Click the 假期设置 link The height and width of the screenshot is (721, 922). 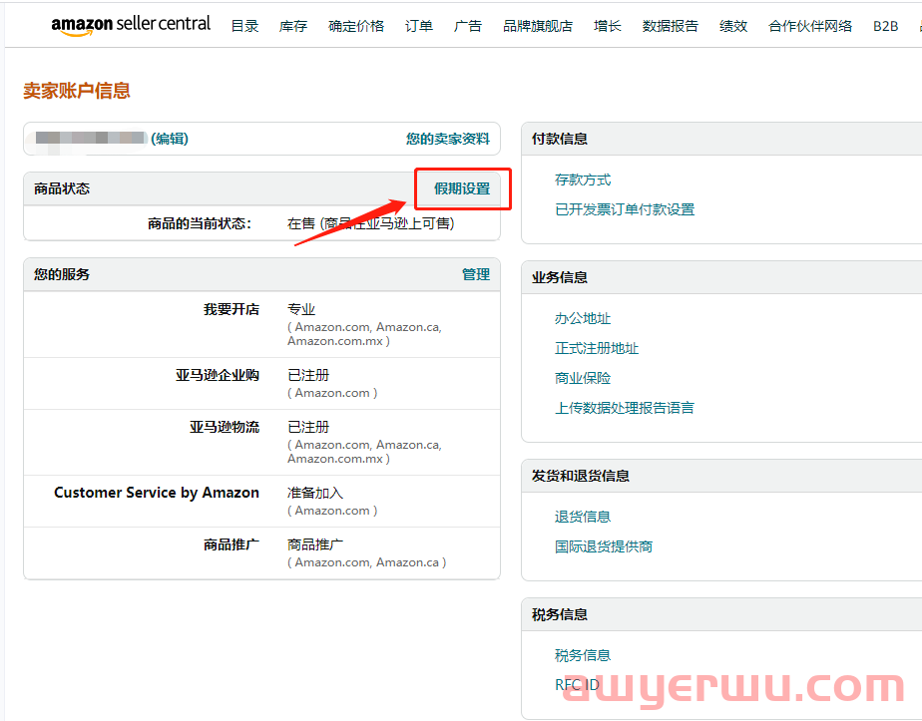(x=462, y=188)
